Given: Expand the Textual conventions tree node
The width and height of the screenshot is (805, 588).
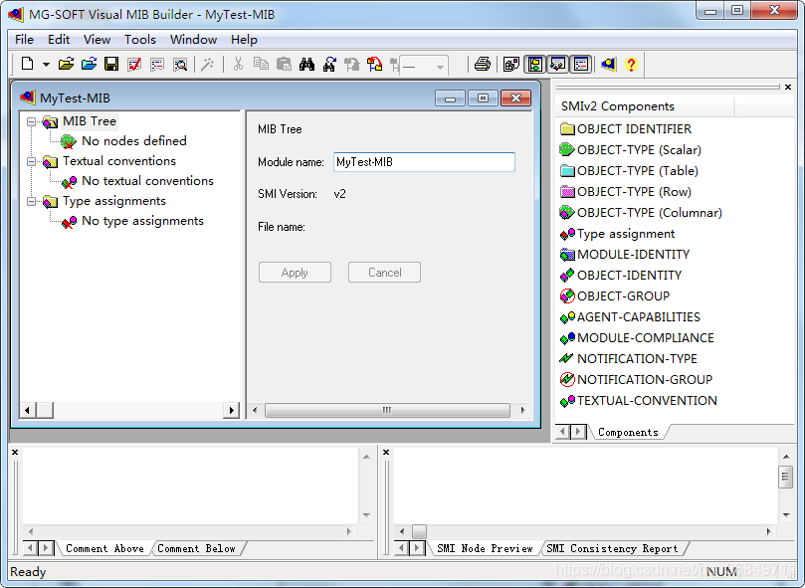Looking at the screenshot, I should point(33,160).
